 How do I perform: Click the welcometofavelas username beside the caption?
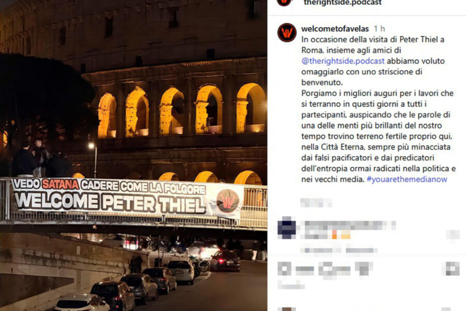click(x=335, y=29)
